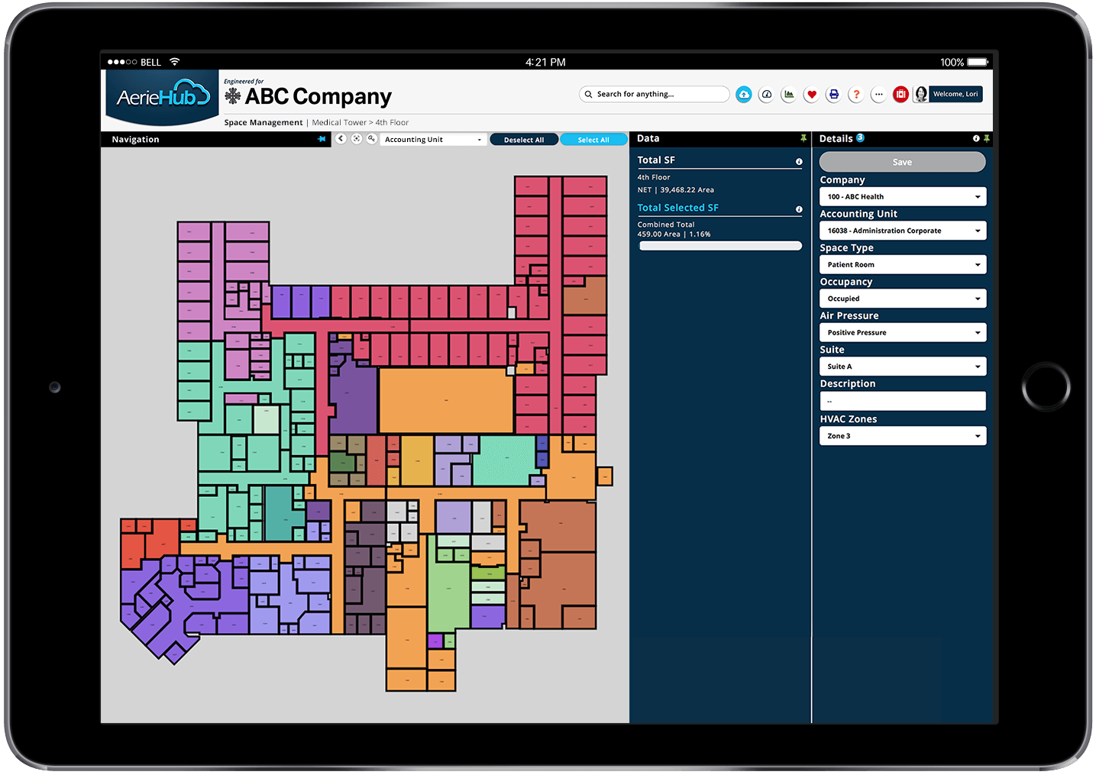Open the HVAC Zones dropdown showing Zone 3
This screenshot has width=1096, height=775.
coord(902,435)
